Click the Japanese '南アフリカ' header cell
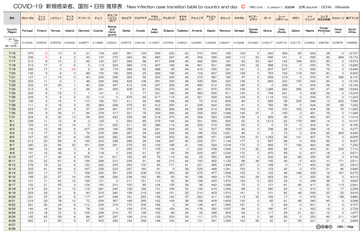Image resolution: width=363 pixels, height=233 pixels. tap(352, 18)
